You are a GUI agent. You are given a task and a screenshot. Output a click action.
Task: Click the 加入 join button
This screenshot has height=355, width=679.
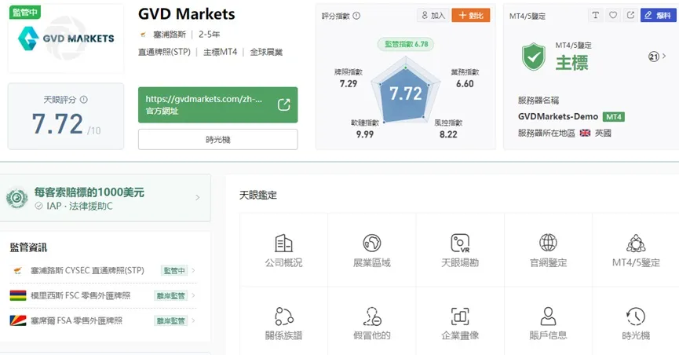(433, 15)
